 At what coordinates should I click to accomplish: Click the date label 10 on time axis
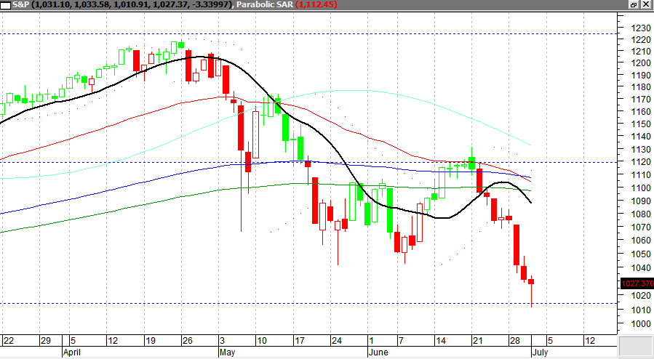click(261, 341)
